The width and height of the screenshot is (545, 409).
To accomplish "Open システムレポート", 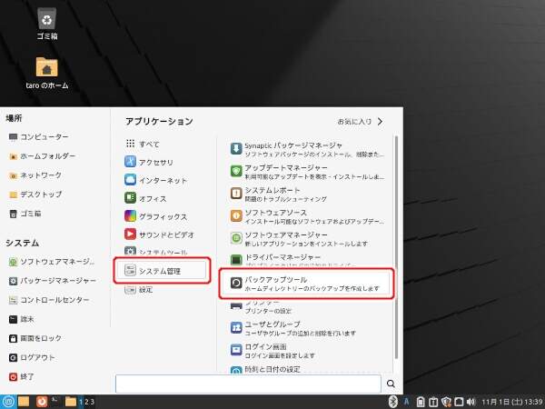I will point(278,195).
